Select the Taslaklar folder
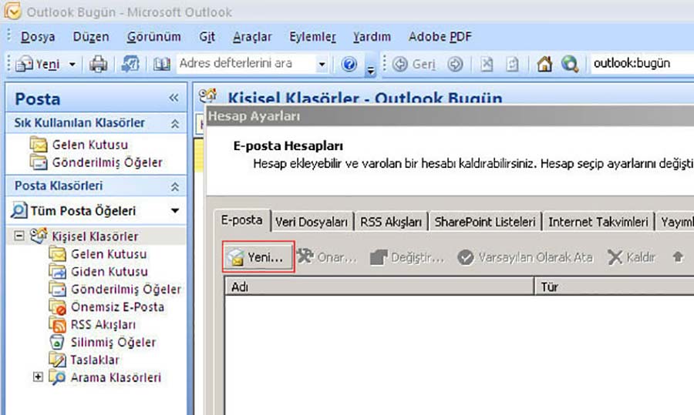Image resolution: width=694 pixels, height=415 pixels. (95, 360)
